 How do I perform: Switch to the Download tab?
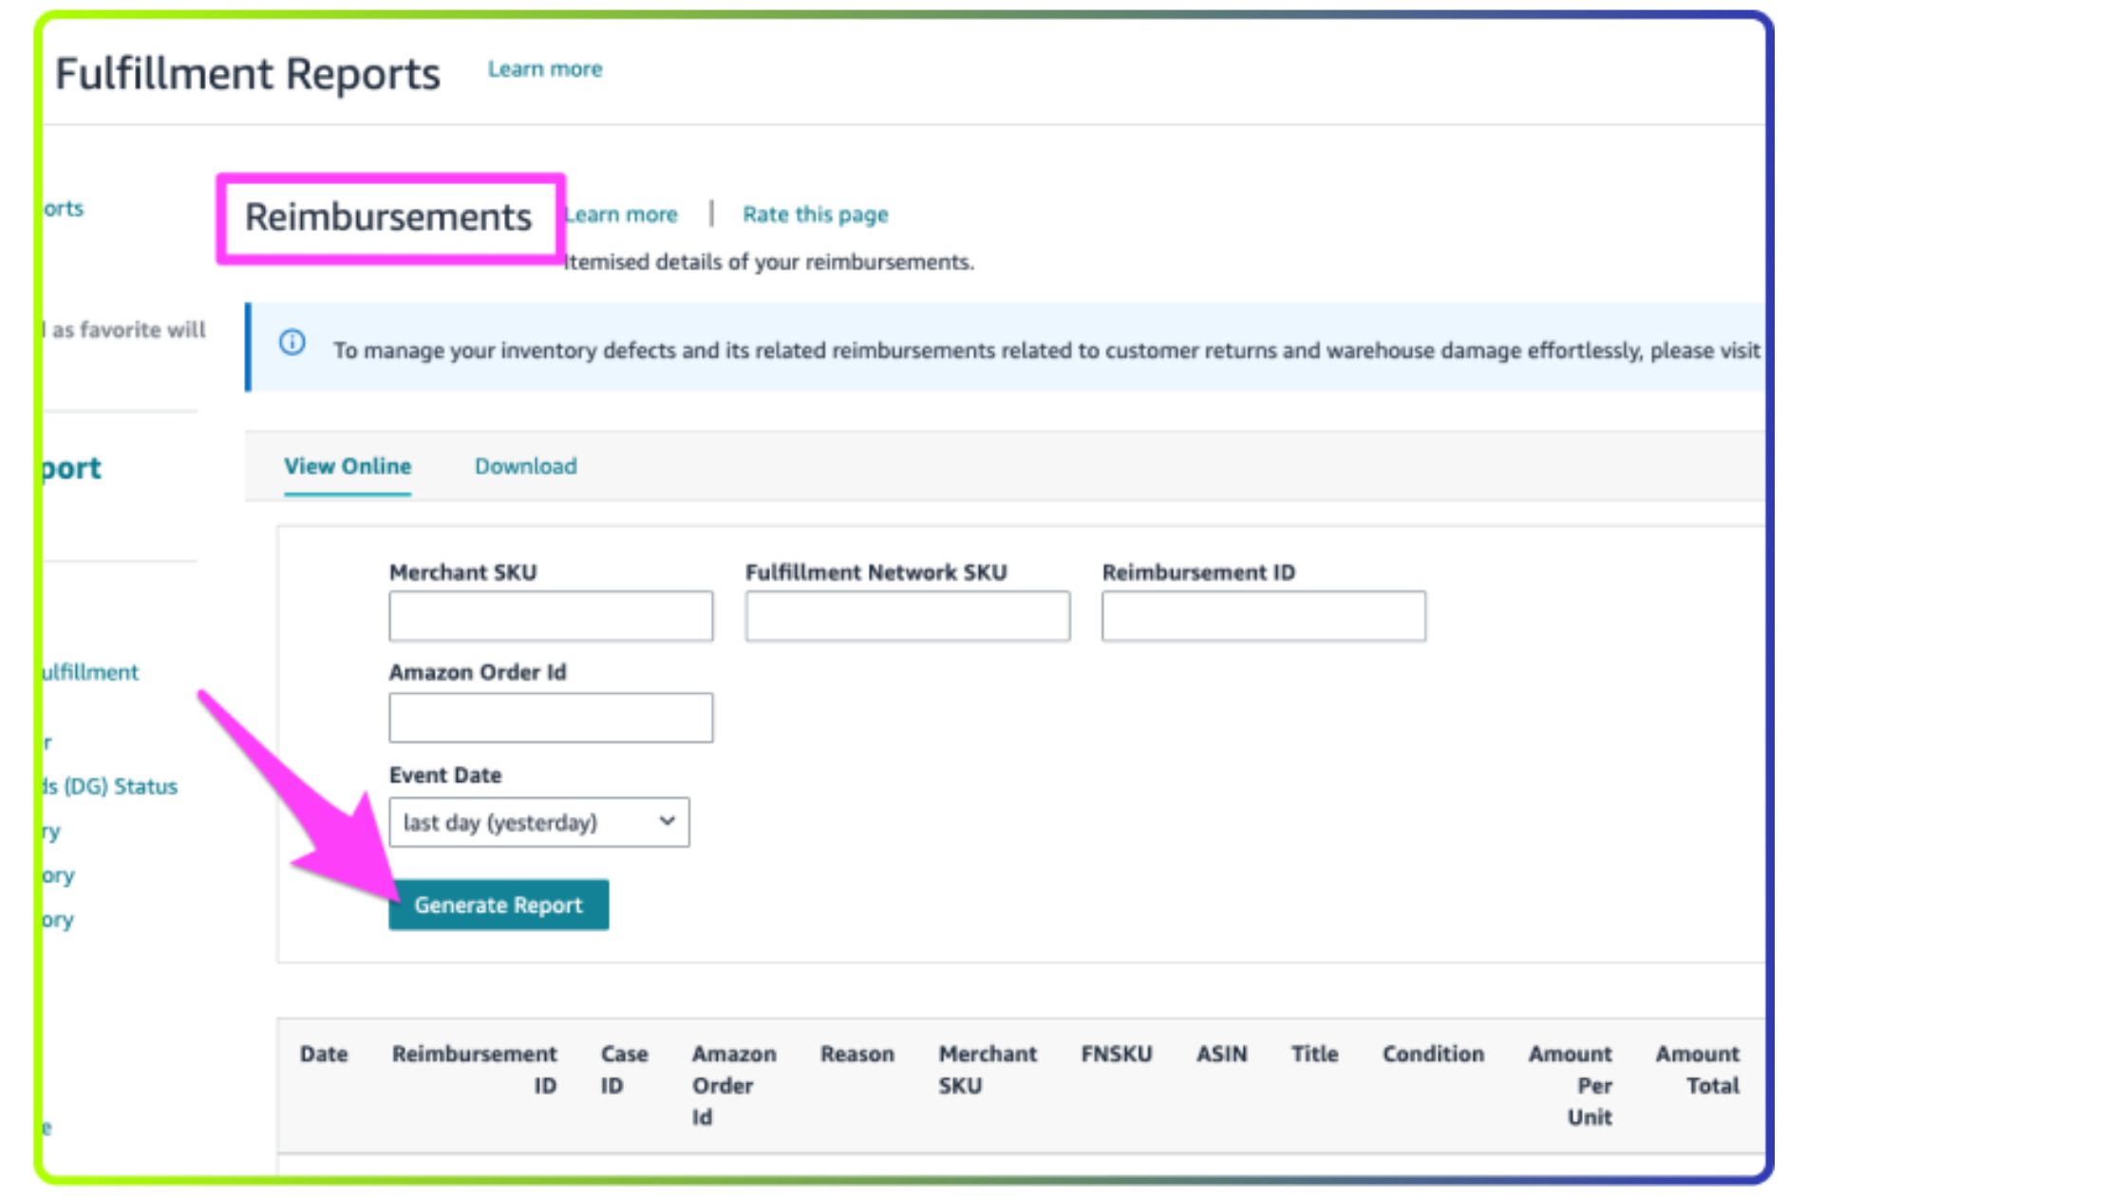coord(525,466)
